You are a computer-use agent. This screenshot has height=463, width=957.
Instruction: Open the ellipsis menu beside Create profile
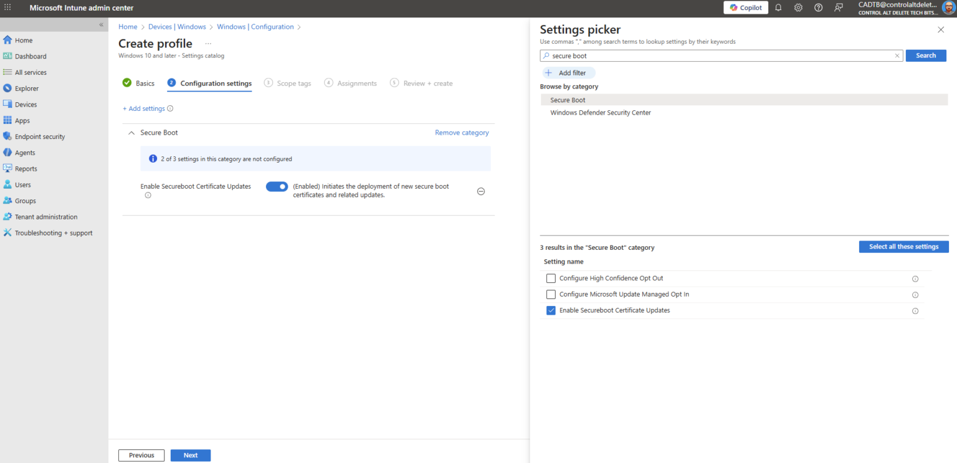coord(208,44)
